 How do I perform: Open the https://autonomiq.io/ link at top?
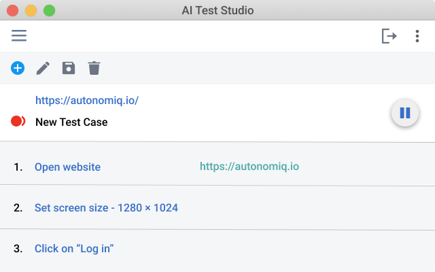pyautogui.click(x=87, y=101)
